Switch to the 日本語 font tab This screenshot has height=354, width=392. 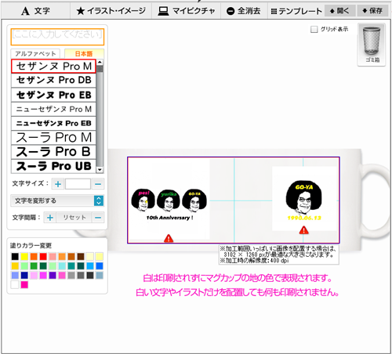[x=84, y=53]
